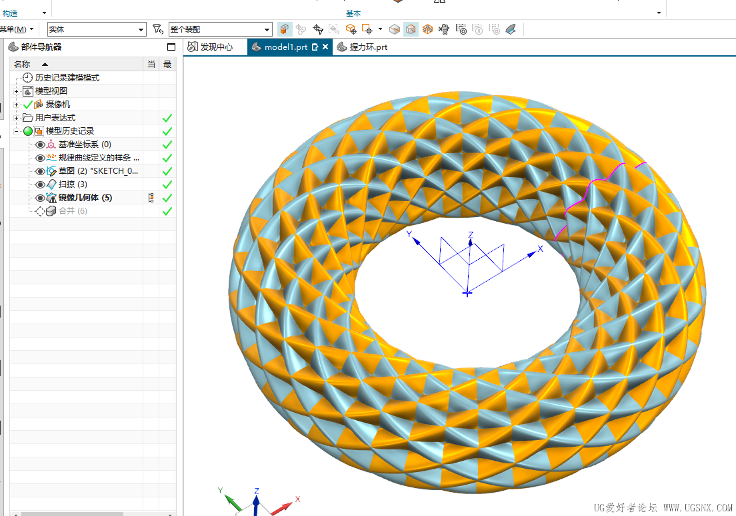Maximize the Part Navigator panel
This screenshot has height=516, width=736.
[171, 47]
